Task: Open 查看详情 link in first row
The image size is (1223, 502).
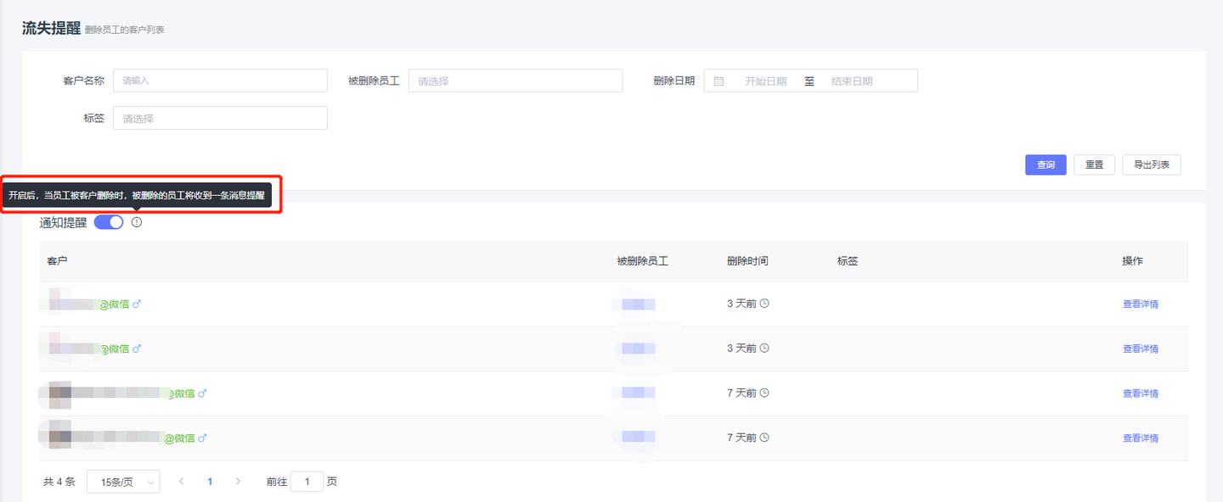Action: tap(1140, 304)
